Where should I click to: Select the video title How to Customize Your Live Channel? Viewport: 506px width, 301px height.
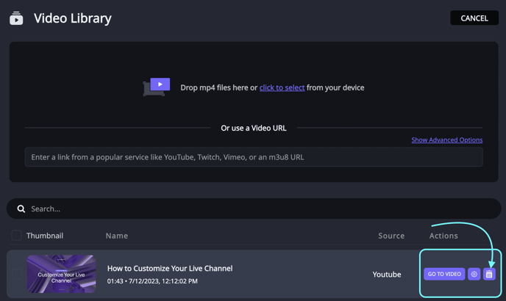point(170,269)
